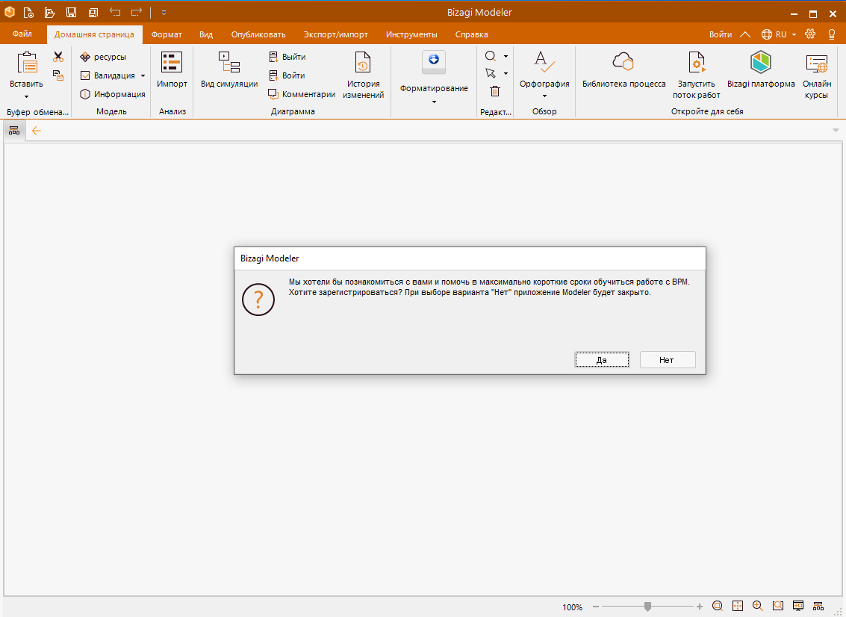Create a new document from the quick access bar
Screen dimensions: 846x617
tap(28, 13)
